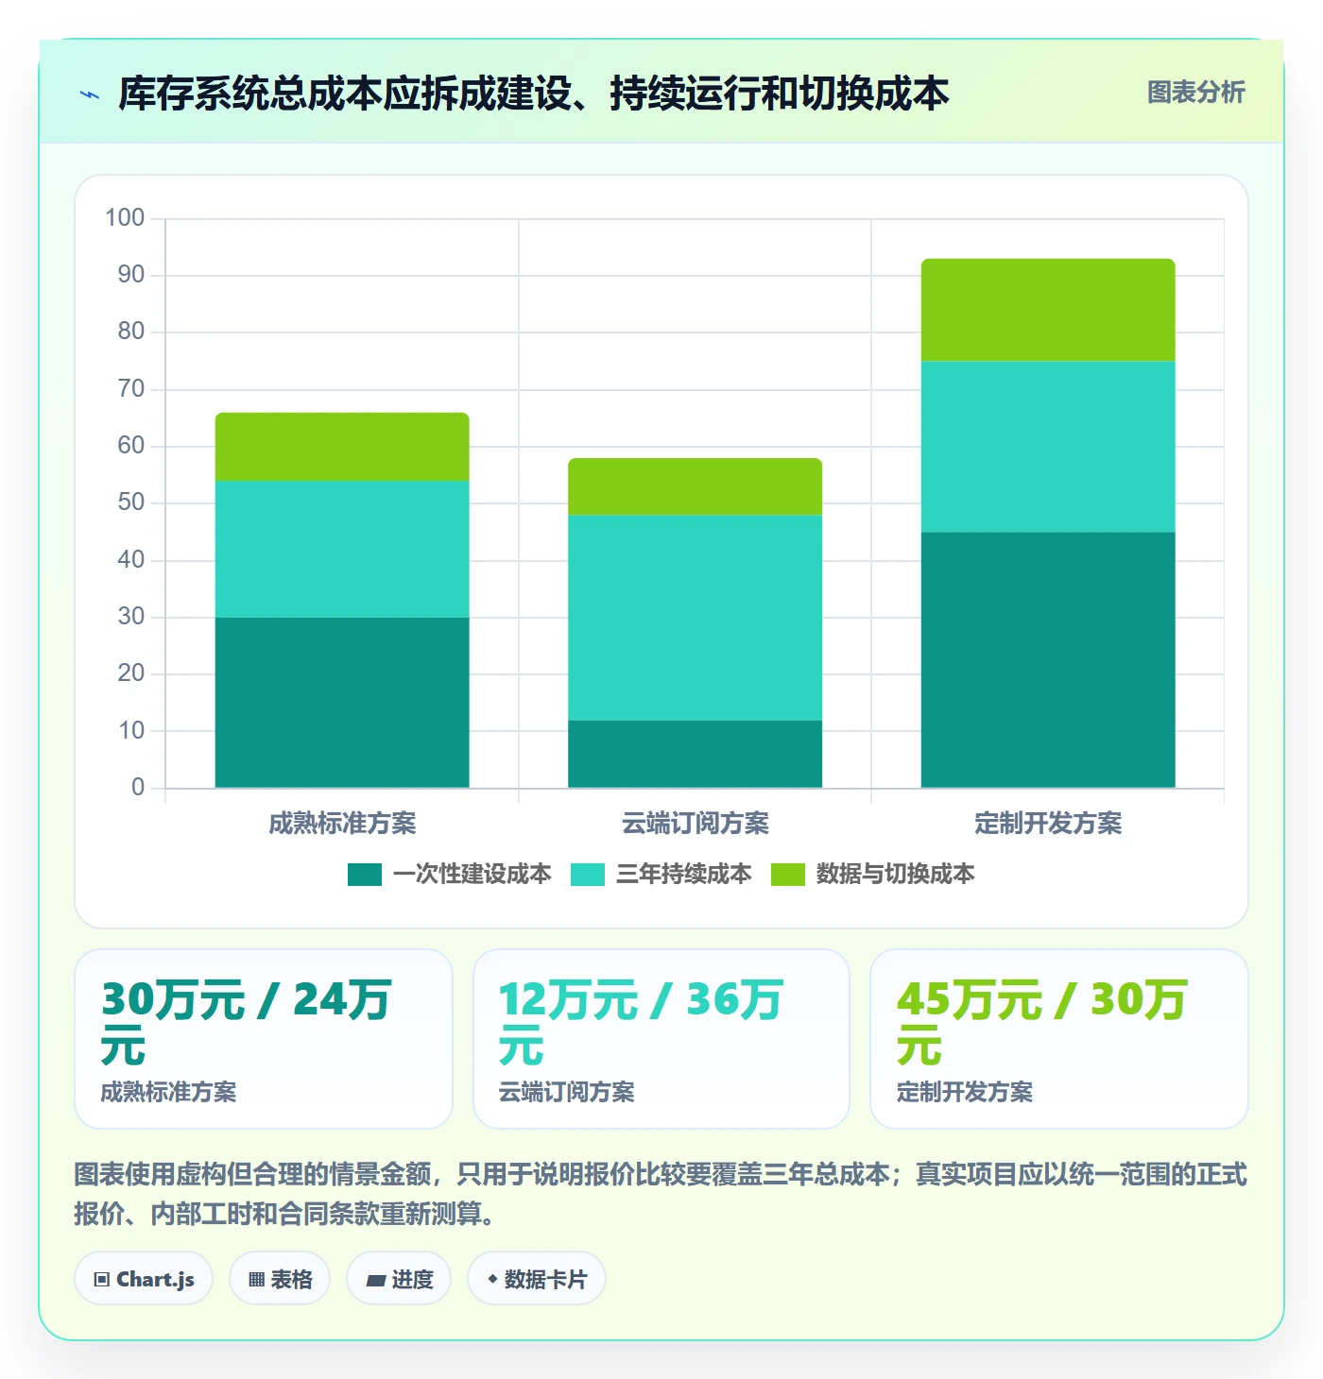Viewport: 1323px width, 1379px height.
Task: Click the lightning bolt icon beside the title
Action: point(90,94)
